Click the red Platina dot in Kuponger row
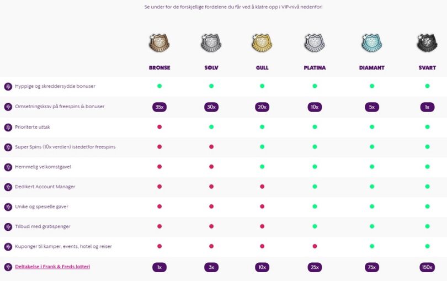Viewport: 447px width, 281px height. (315, 246)
